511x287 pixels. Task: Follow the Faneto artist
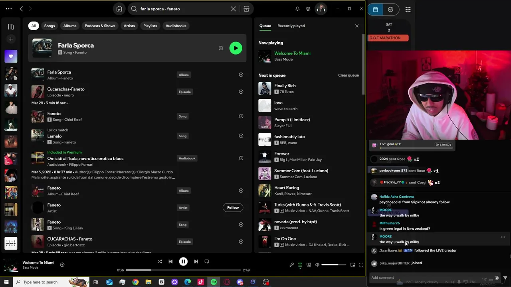point(233,208)
